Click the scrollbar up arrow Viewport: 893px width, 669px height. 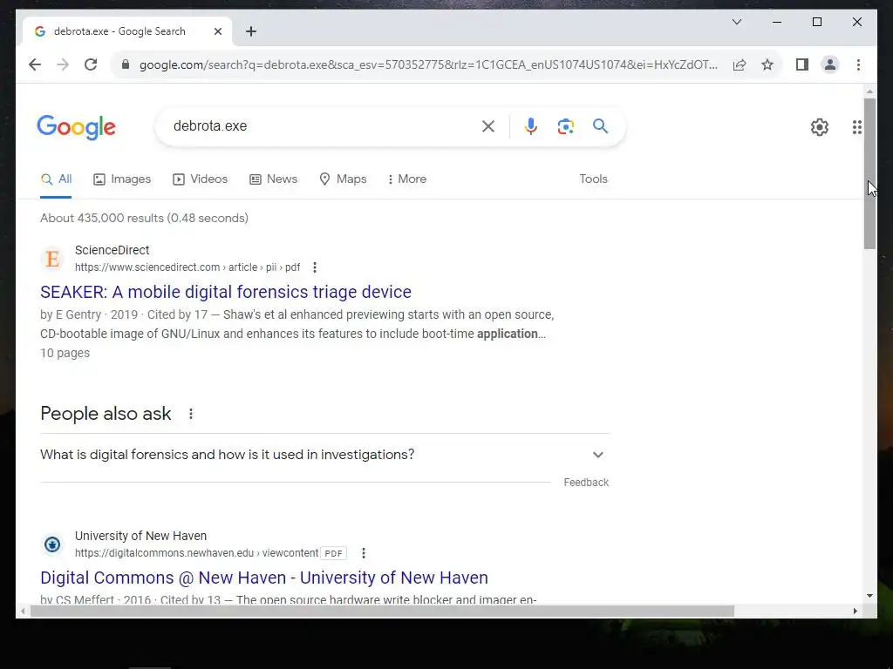[869, 91]
